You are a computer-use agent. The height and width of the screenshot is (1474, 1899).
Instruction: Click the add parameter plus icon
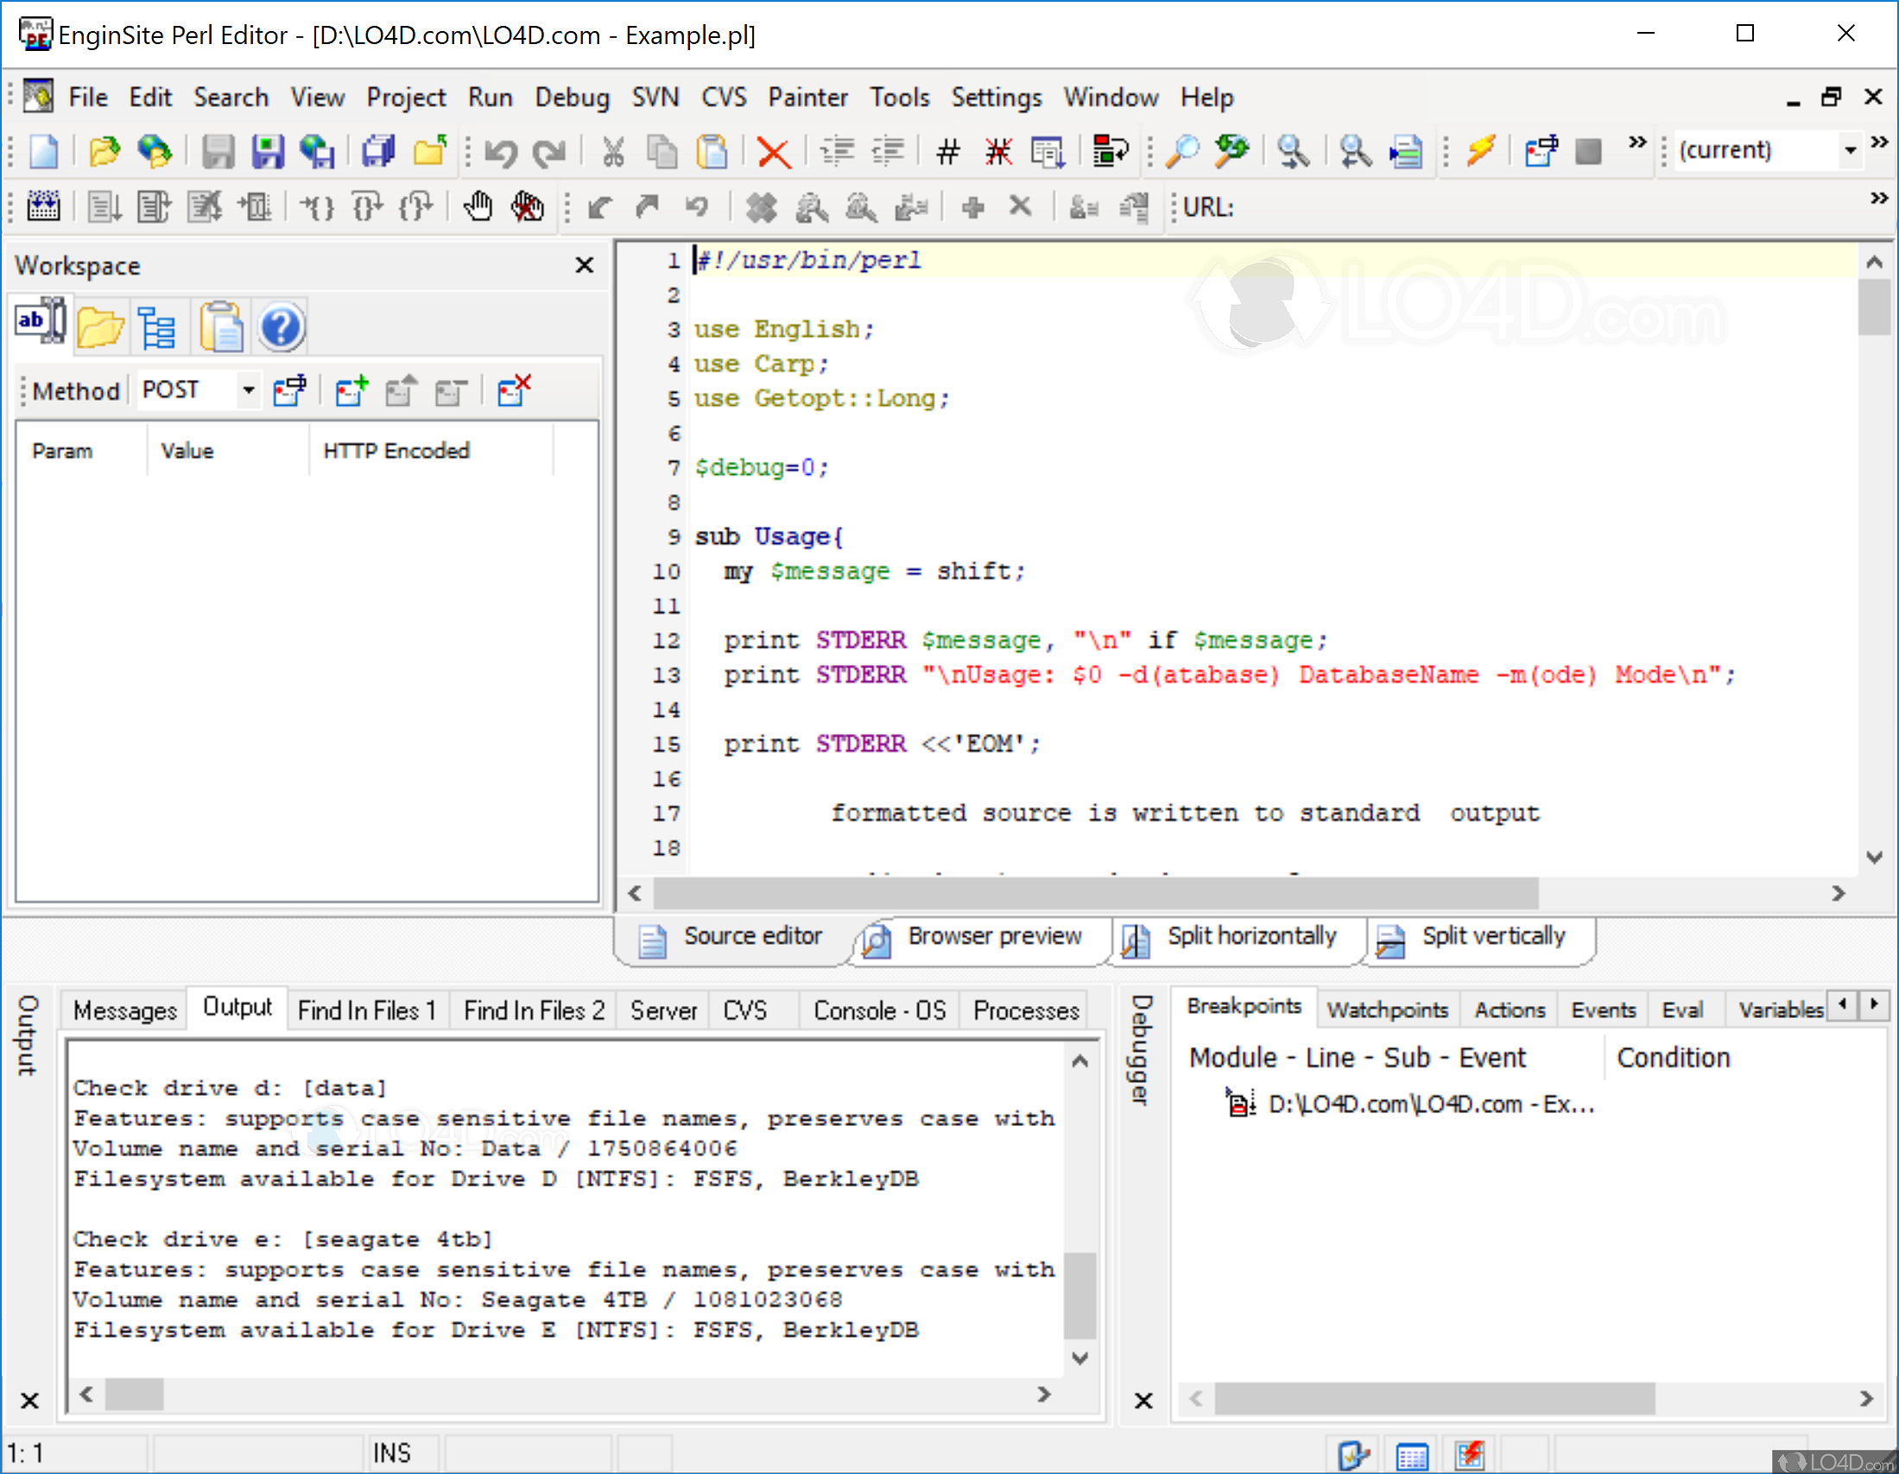351,391
